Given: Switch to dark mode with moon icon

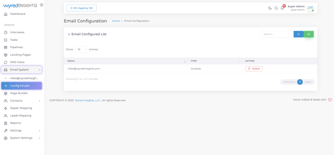Looking at the screenshot, I should point(270,8).
